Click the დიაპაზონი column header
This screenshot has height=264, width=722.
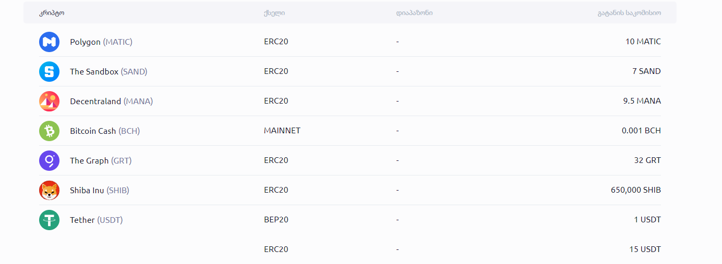pos(414,12)
